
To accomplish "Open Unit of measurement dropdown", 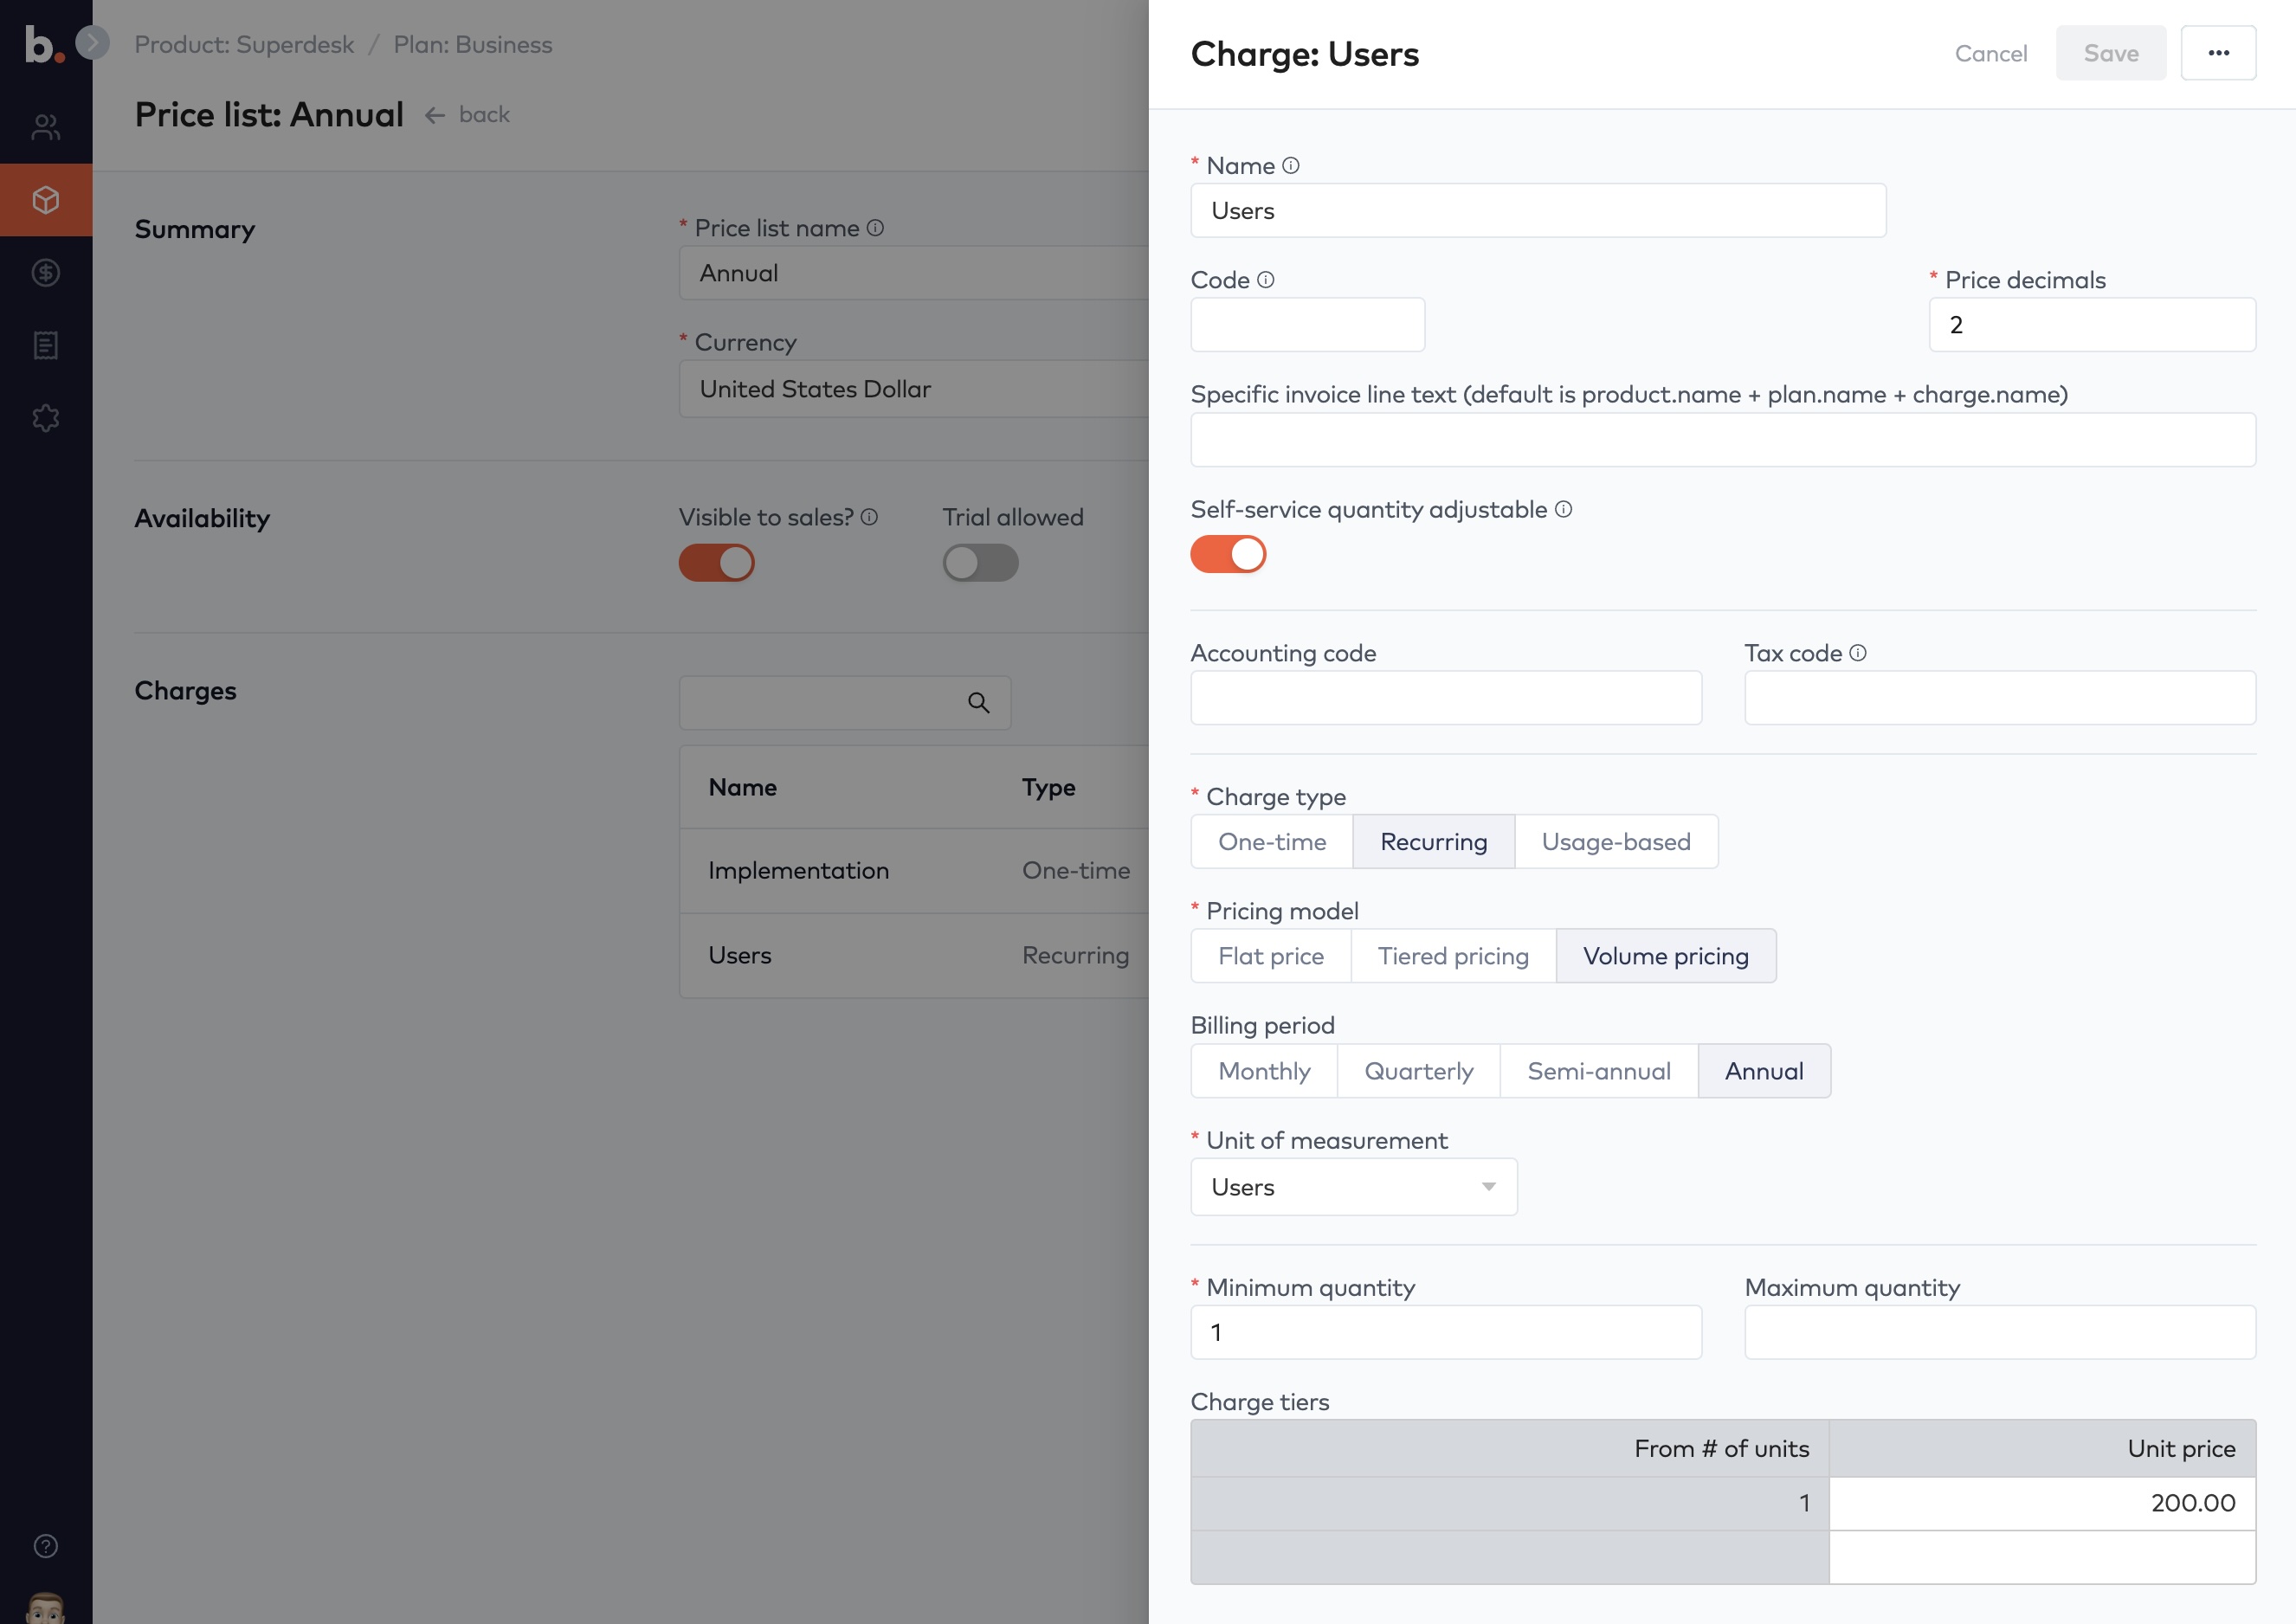I will pos(1353,1187).
